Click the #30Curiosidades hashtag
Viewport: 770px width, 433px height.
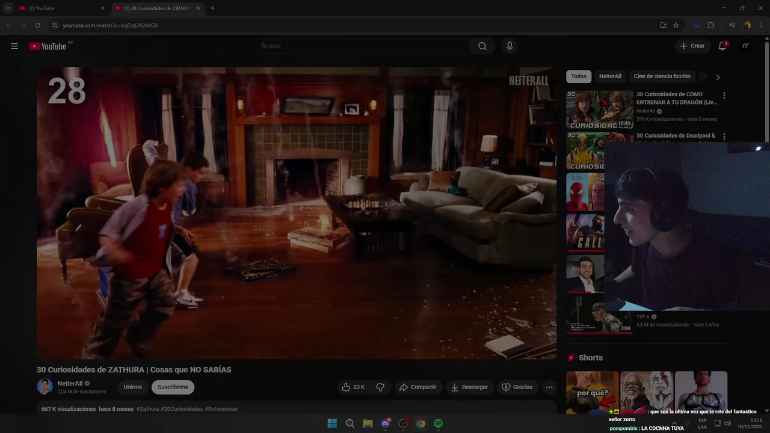[182, 409]
